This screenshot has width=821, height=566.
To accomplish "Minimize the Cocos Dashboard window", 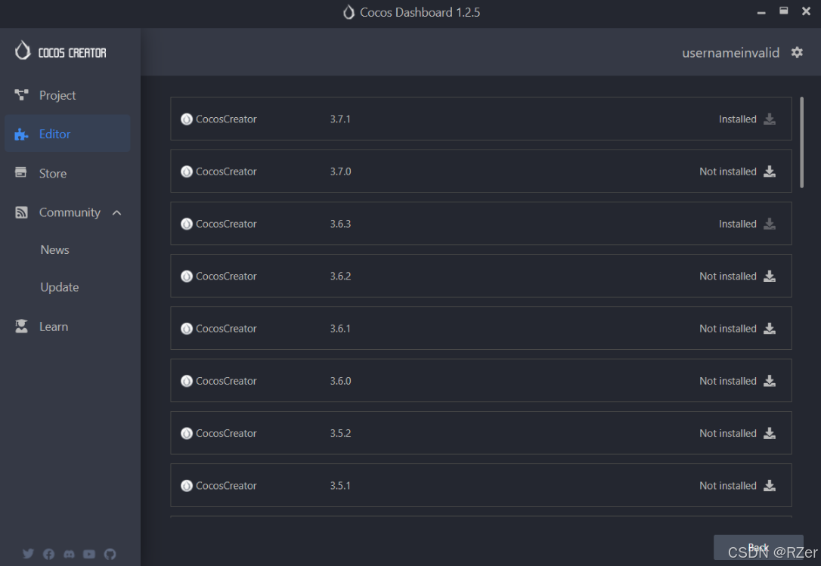I will tap(761, 11).
